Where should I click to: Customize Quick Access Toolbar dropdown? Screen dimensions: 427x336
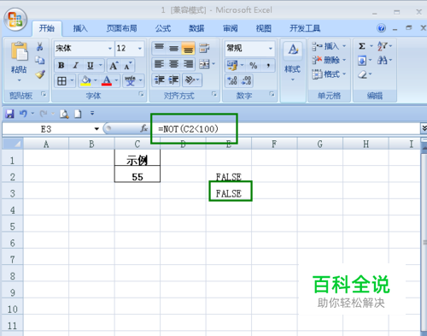92,114
